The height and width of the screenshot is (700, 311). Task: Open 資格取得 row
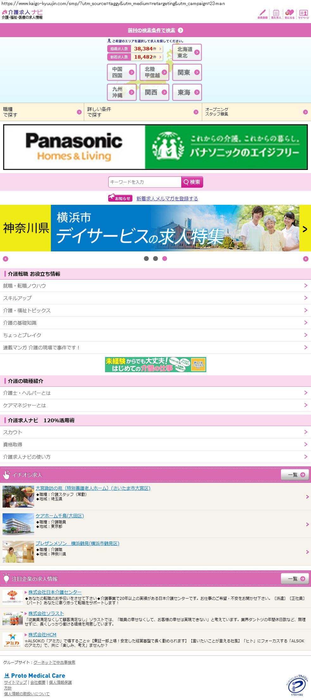pyautogui.click(x=155, y=444)
